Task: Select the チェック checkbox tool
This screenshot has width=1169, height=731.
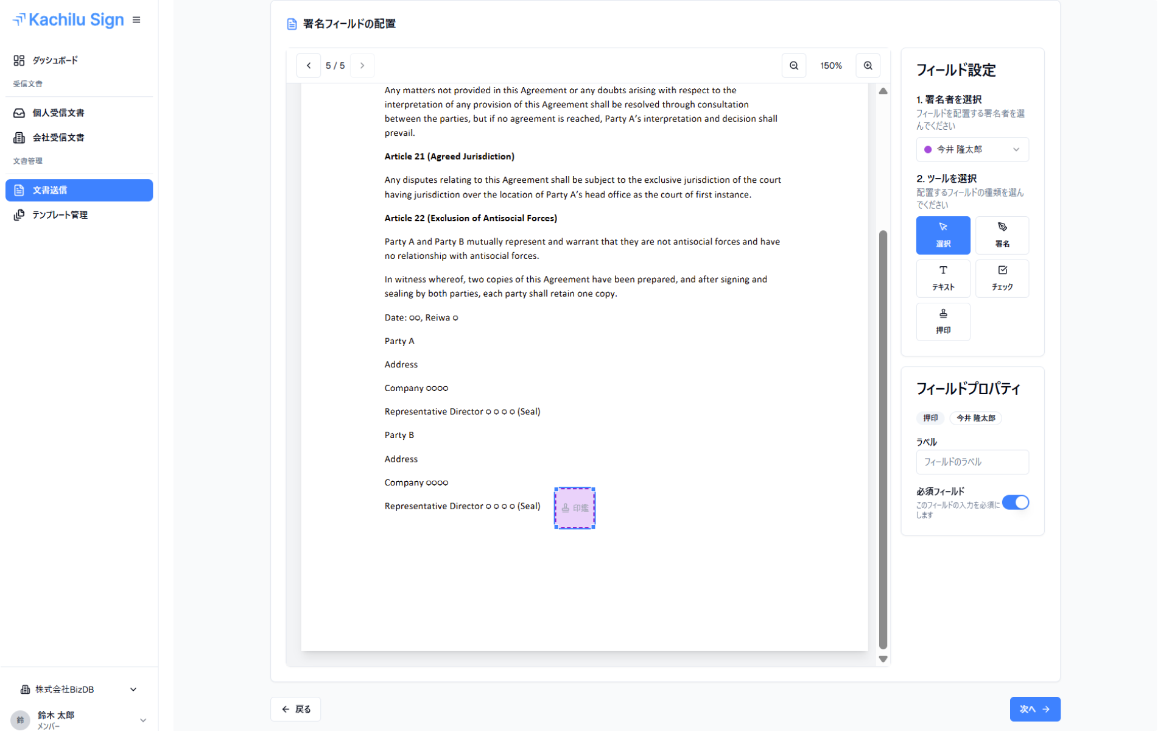Action: coord(1002,278)
